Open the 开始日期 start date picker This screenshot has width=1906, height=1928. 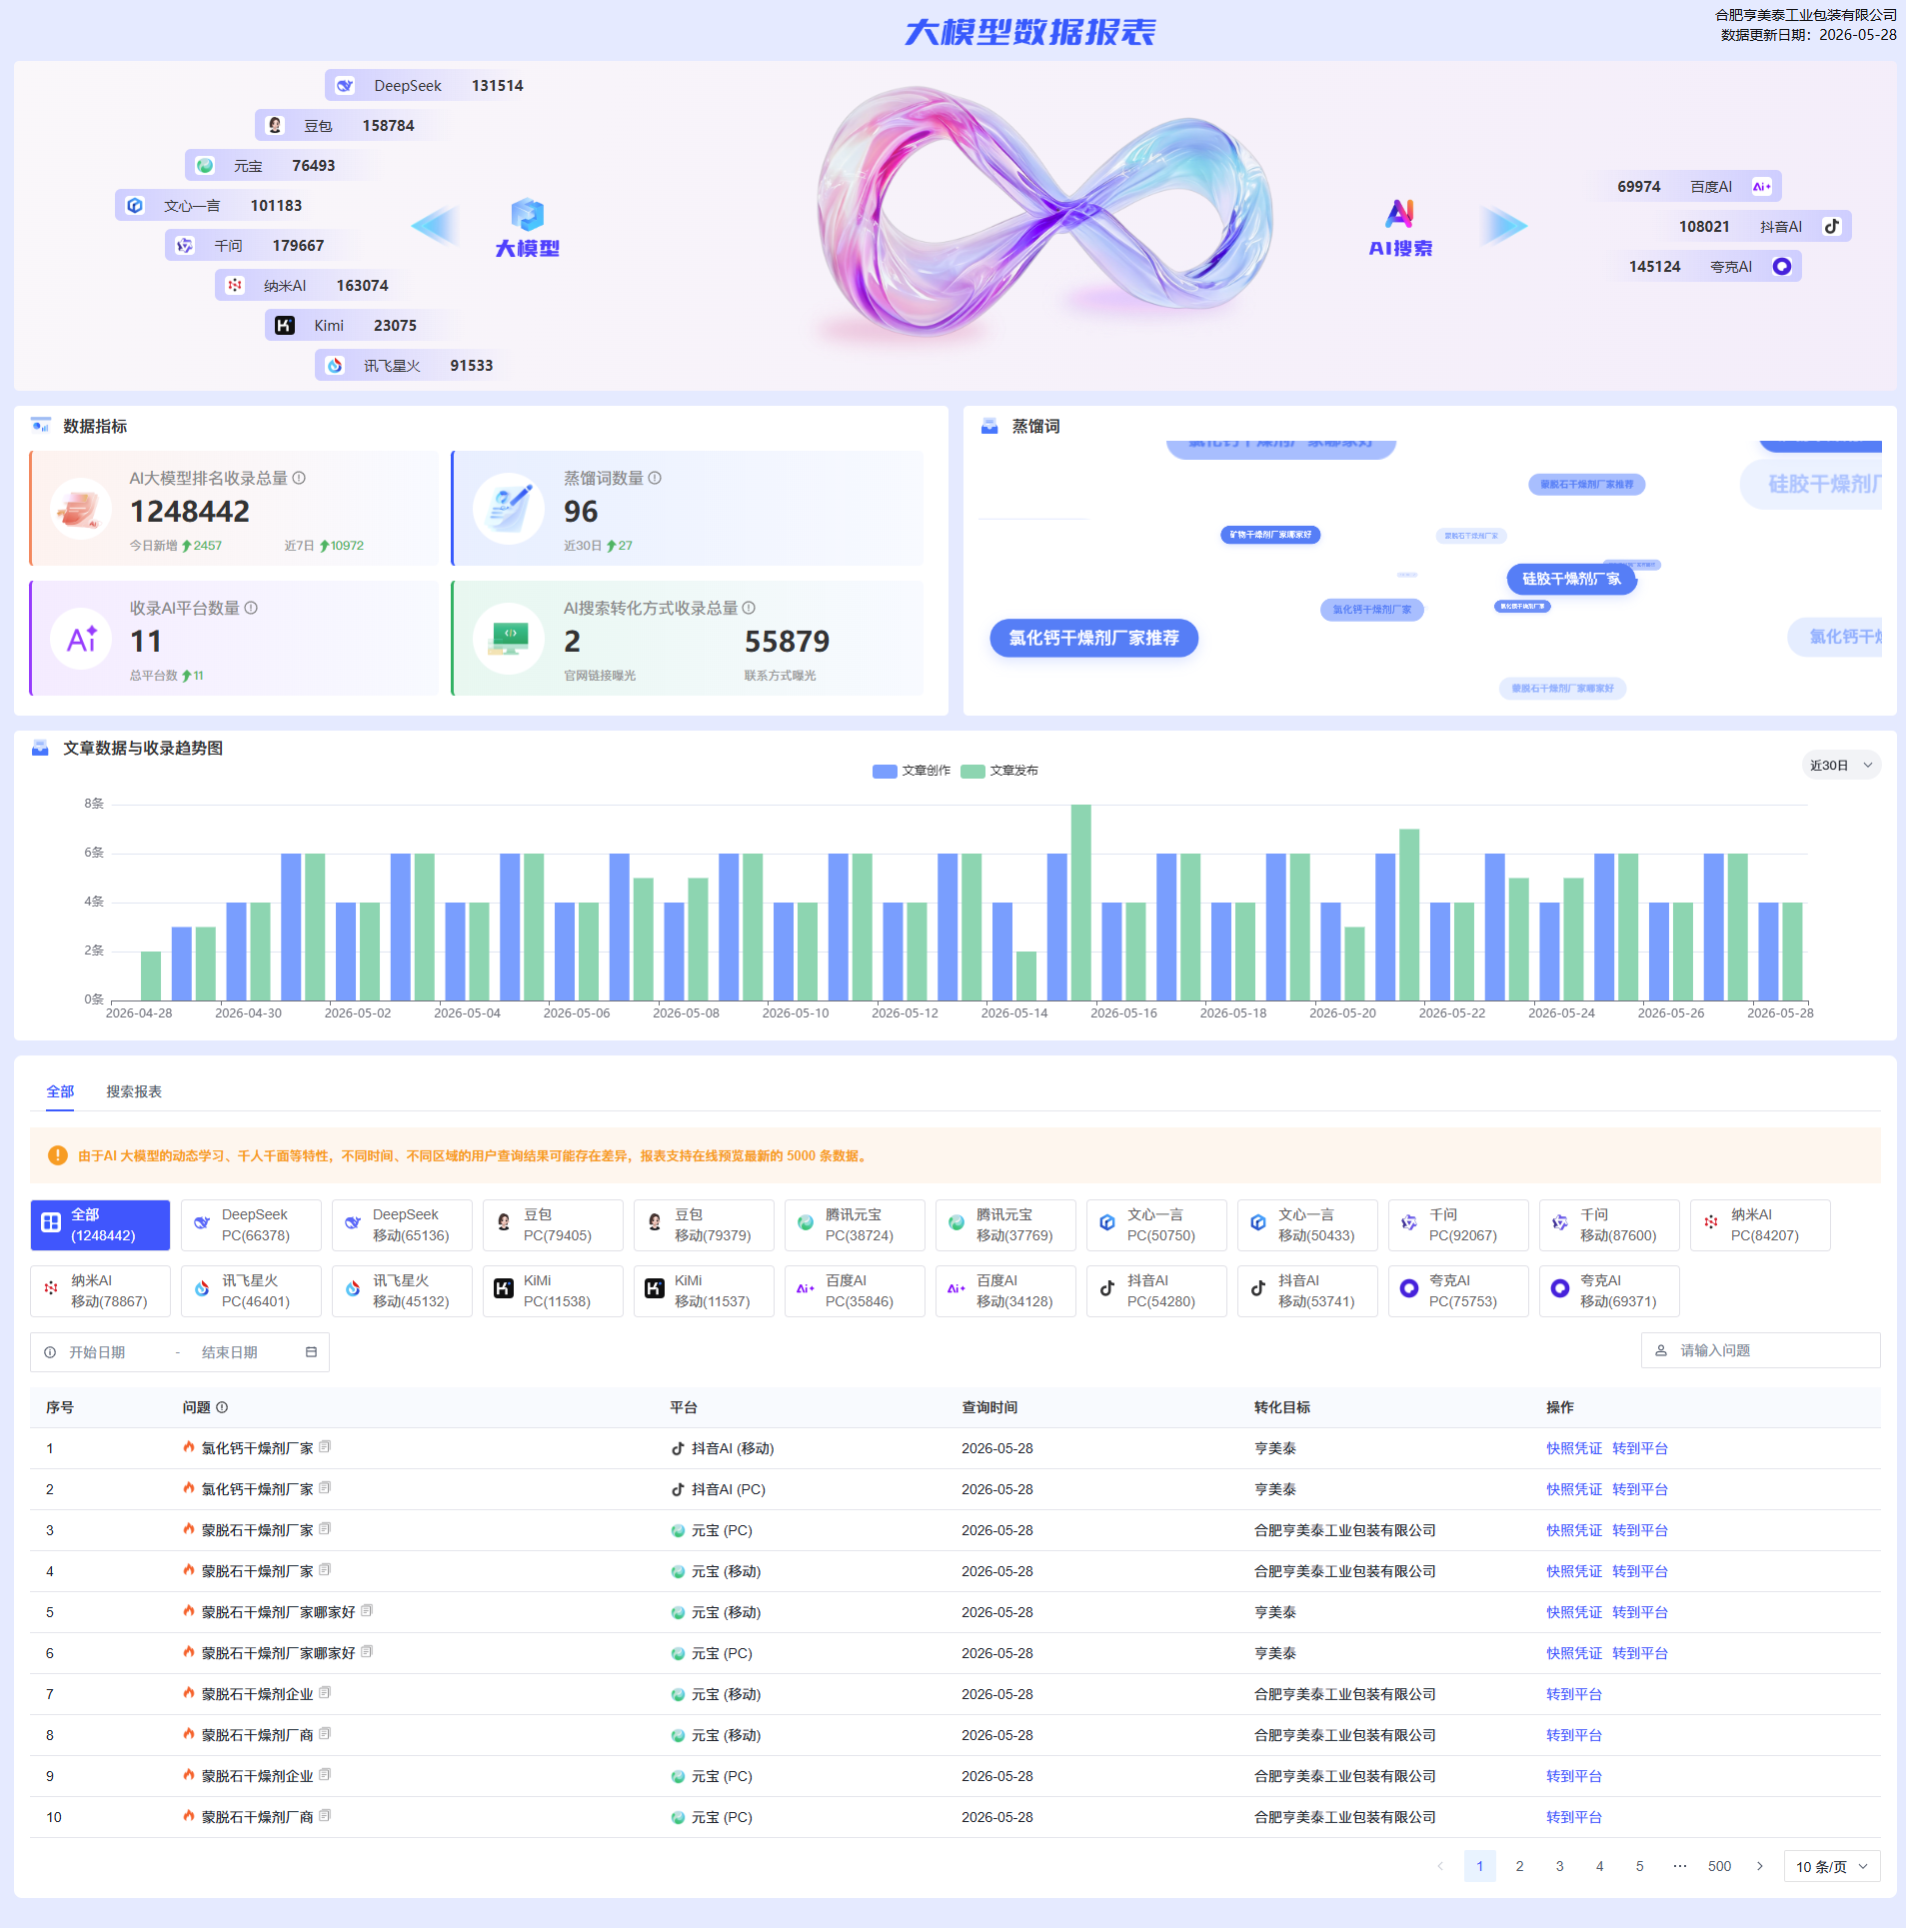click(98, 1353)
